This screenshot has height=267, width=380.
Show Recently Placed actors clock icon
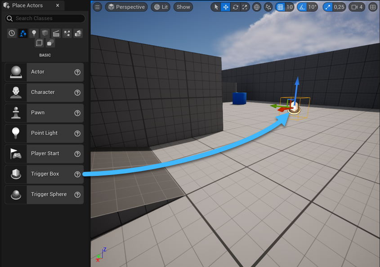click(x=12, y=33)
